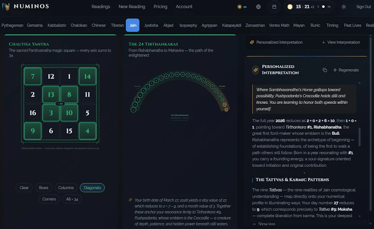Click highlighted magic square cell 13
The image size is (374, 229).
click(51, 95)
